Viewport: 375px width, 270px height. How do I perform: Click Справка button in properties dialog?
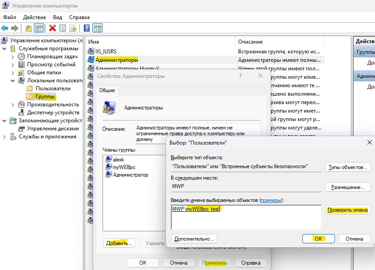click(251, 263)
